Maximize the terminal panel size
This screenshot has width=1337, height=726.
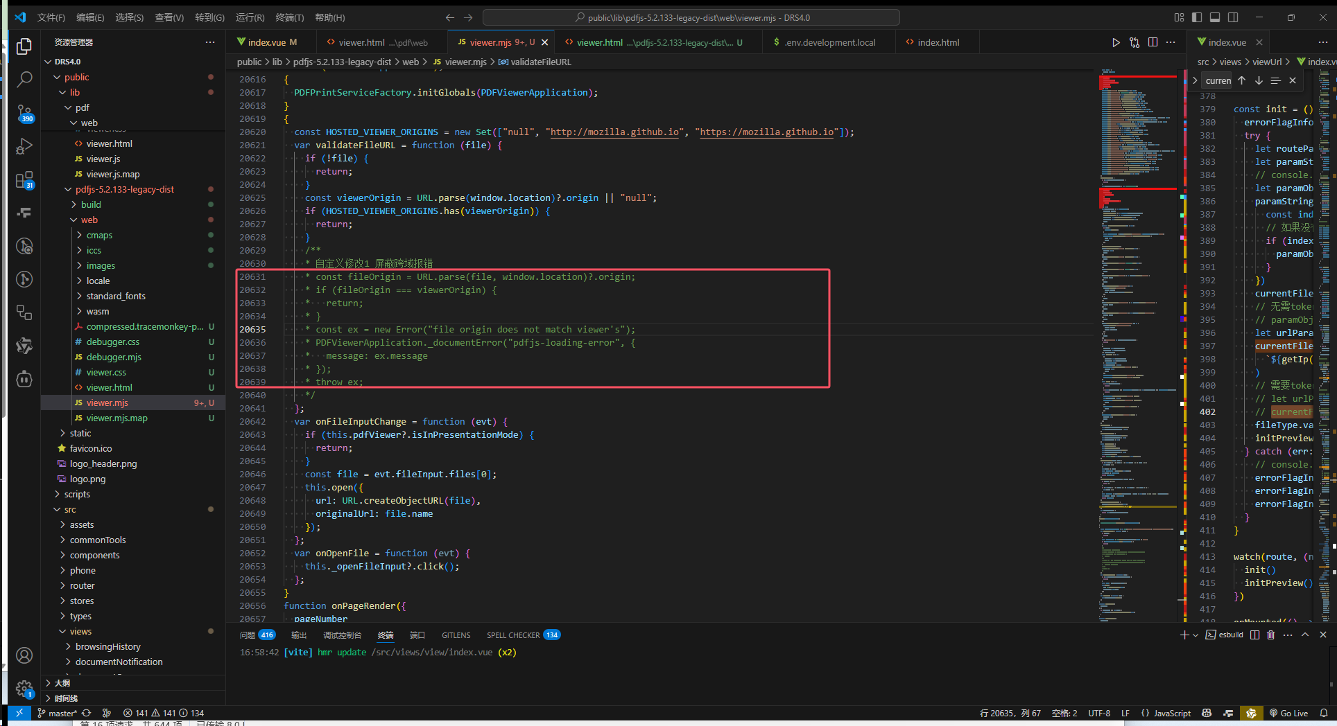tap(1305, 635)
